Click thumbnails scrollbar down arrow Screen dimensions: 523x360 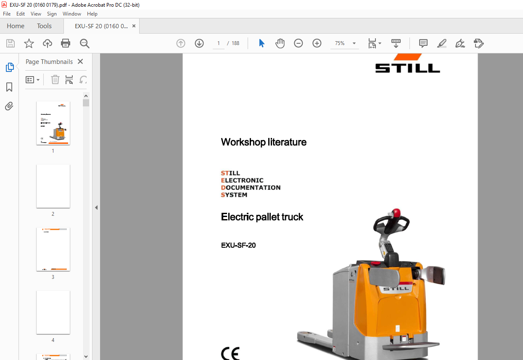tap(86, 357)
